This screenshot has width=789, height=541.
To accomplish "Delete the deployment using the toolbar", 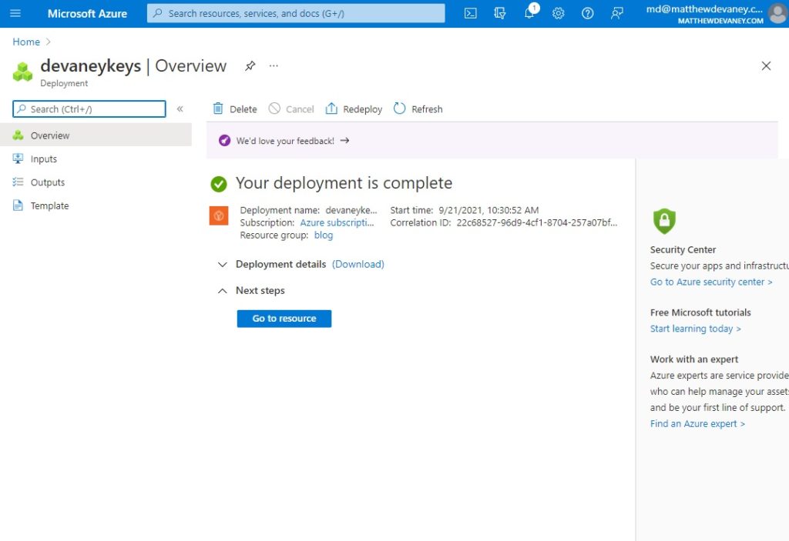I will tap(233, 109).
